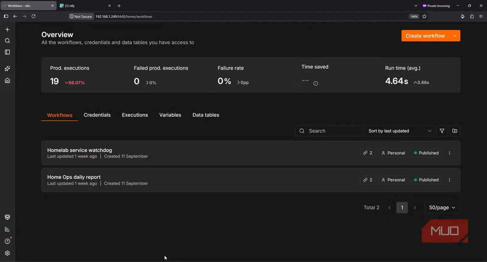Viewport: 487px width, 262px height.
Task: Open the browser hamburger menu
Action: pyautogui.click(x=481, y=16)
